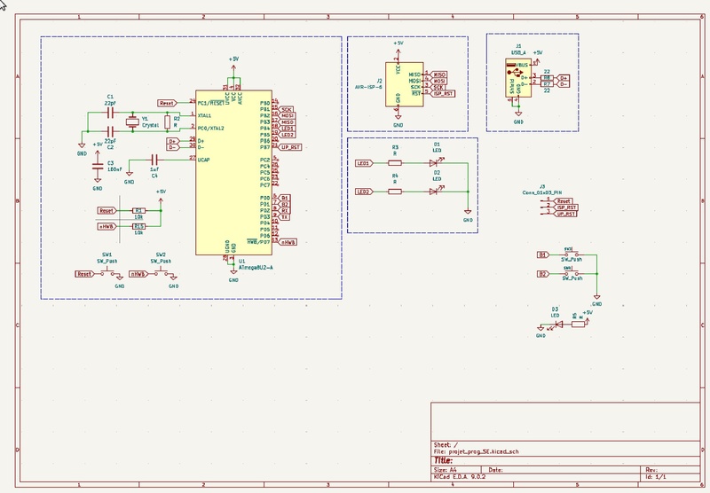710x493 pixels.
Task: Click the Reset label on SW1
Action: pos(84,274)
